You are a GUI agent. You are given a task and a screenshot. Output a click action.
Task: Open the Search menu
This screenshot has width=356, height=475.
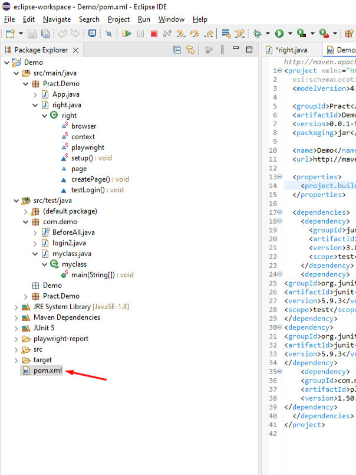[89, 19]
